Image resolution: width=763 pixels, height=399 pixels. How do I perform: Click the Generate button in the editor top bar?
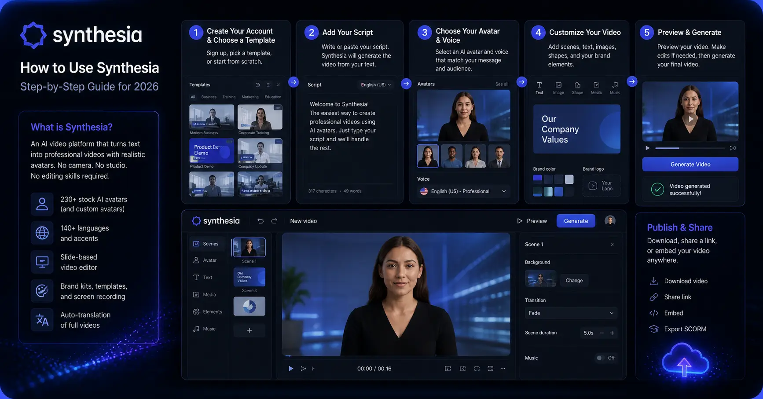(x=576, y=221)
